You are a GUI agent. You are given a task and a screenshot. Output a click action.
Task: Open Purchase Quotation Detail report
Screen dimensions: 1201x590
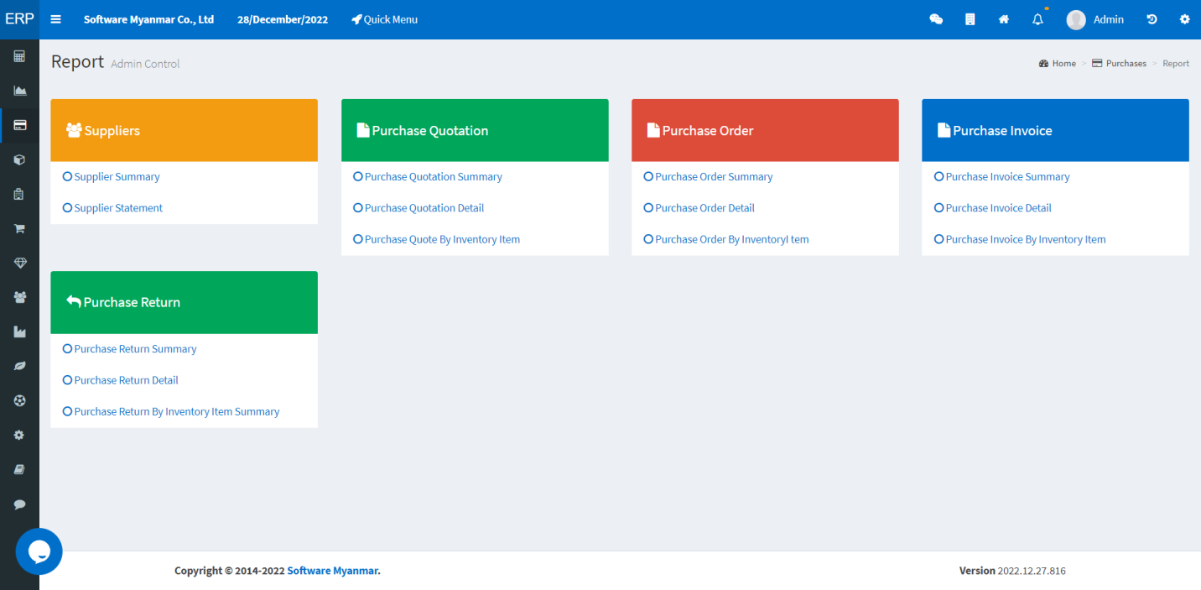click(x=419, y=208)
